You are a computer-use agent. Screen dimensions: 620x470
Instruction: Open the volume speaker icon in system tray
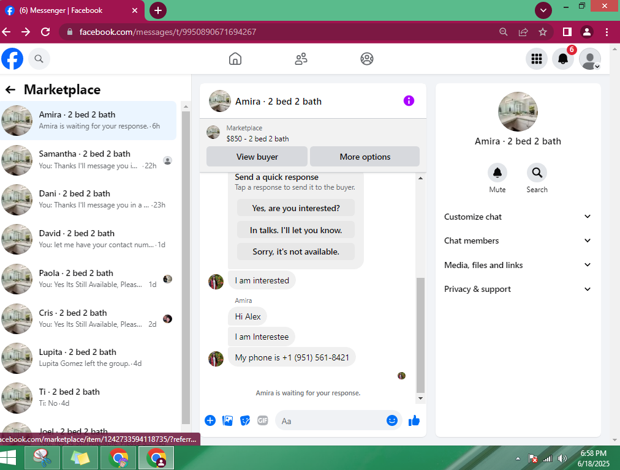pyautogui.click(x=562, y=458)
